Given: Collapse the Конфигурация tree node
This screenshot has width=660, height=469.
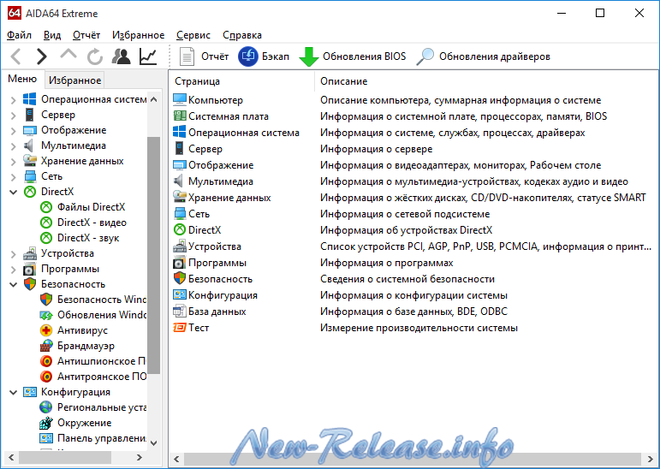Looking at the screenshot, I should [13, 392].
